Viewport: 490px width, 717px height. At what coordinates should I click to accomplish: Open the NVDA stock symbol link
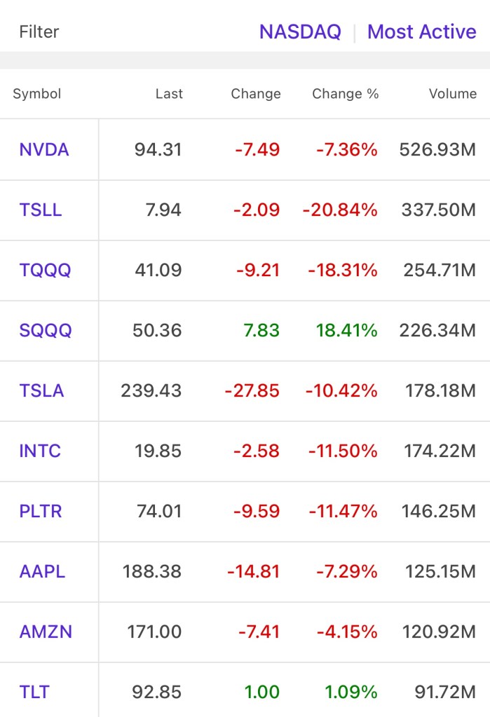[44, 149]
